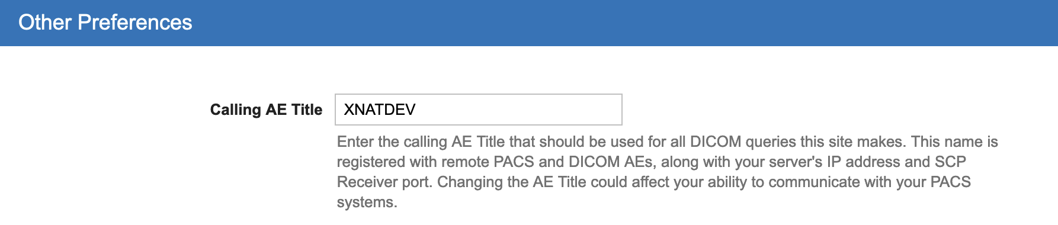This screenshot has width=1058, height=225.
Task: Click the word "Other" in the panel title
Action: [45, 22]
